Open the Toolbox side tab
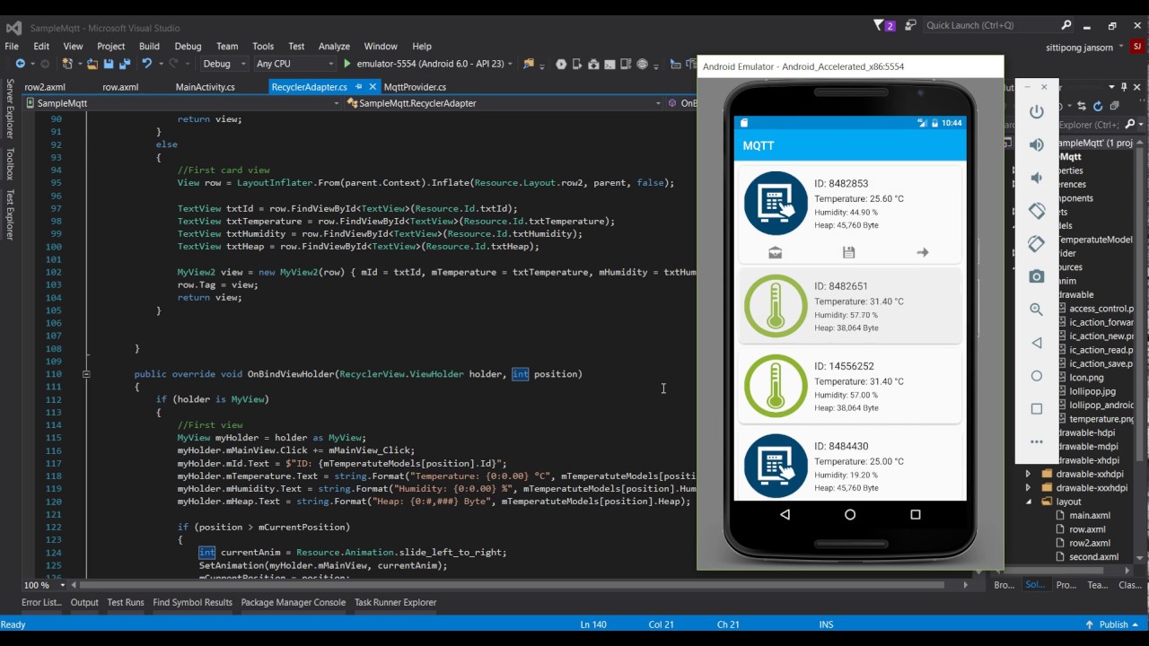1149x646 pixels. [x=10, y=164]
